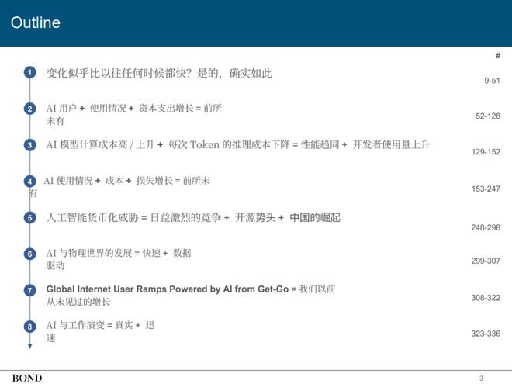Jump to page range 129-152

[x=486, y=152]
